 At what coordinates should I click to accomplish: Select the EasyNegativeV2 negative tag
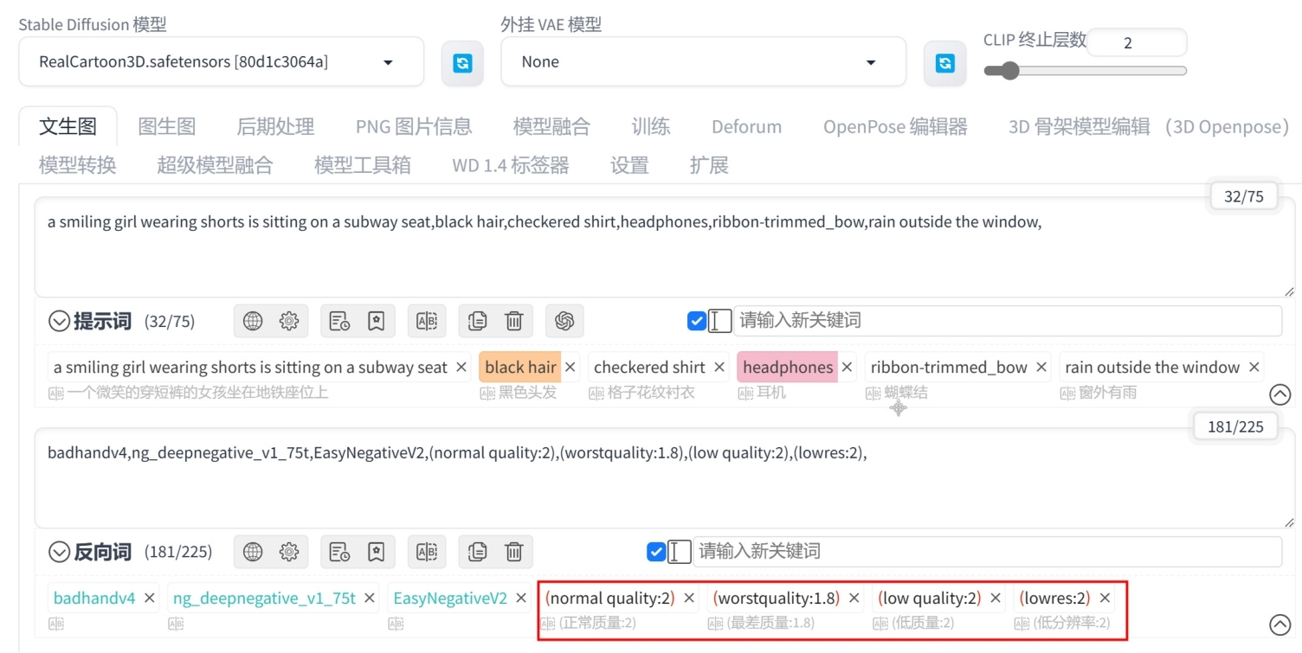(x=450, y=598)
